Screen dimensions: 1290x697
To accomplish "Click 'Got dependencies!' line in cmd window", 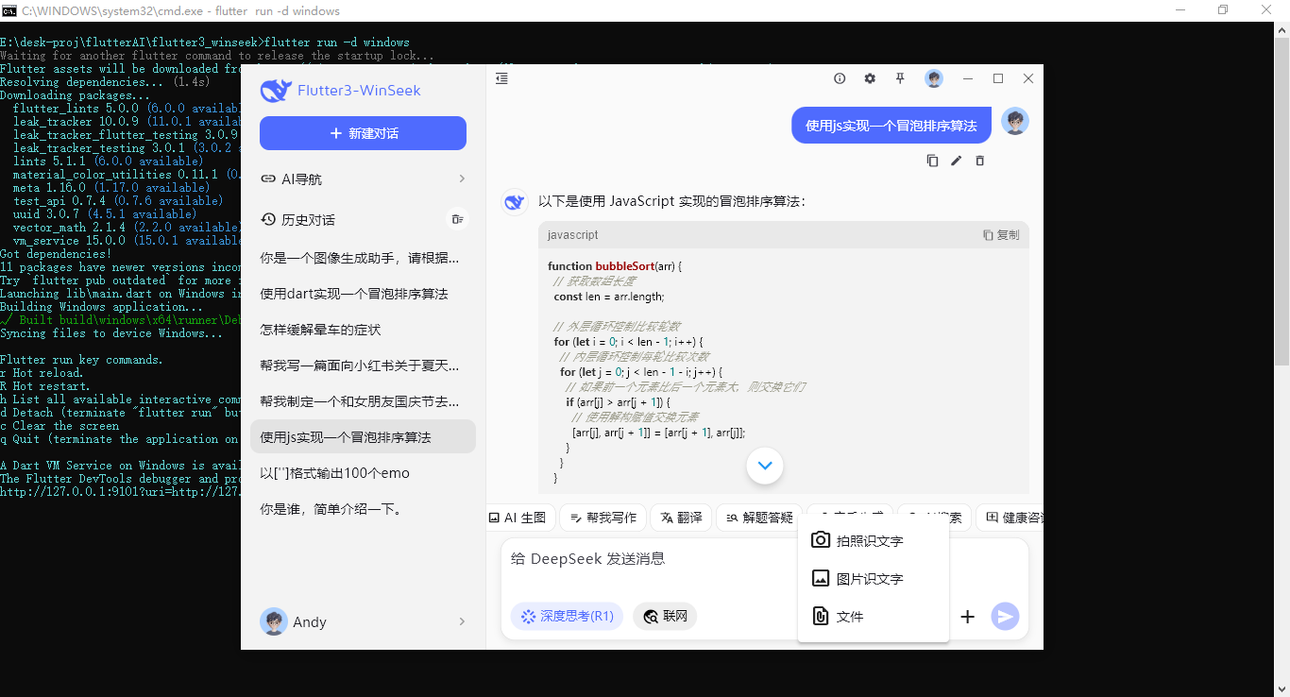I will 56,254.
